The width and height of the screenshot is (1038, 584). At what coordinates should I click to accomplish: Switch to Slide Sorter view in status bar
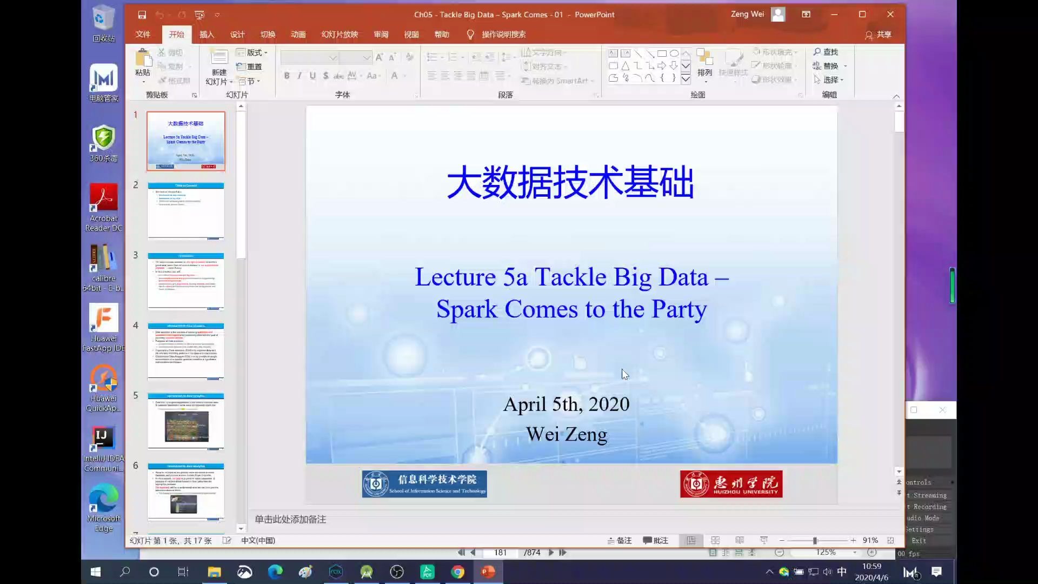point(715,540)
